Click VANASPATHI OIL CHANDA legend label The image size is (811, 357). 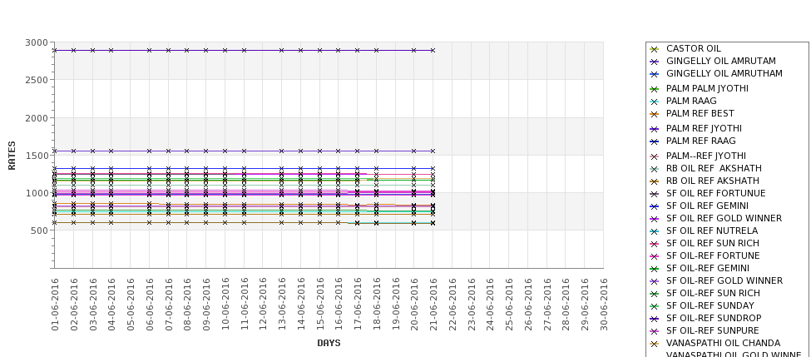(x=723, y=343)
